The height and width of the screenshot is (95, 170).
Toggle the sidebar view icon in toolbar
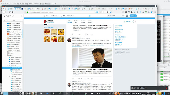coord(126,12)
